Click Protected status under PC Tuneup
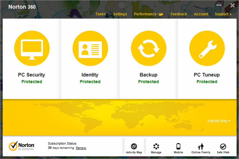The width and height of the screenshot is (239, 159). (x=207, y=82)
